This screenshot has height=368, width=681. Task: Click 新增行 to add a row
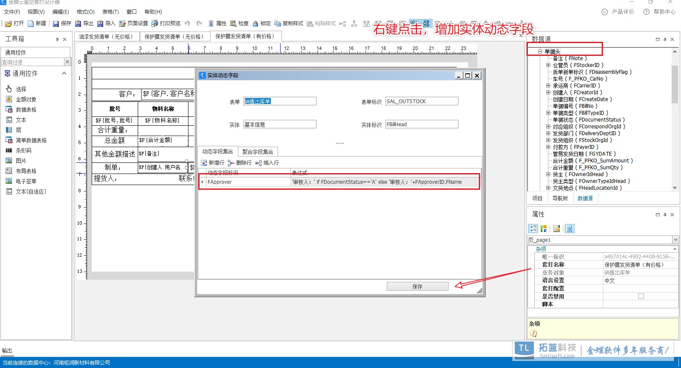click(212, 163)
